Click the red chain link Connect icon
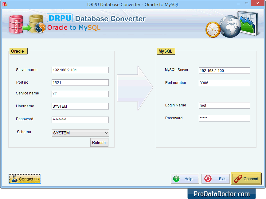 pos(238,179)
